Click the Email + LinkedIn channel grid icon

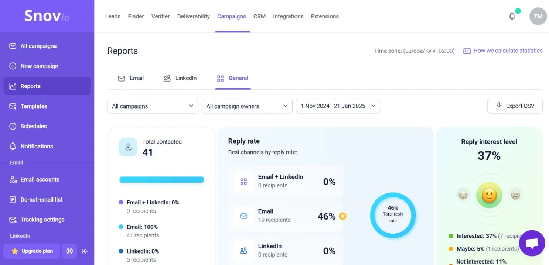tap(243, 181)
